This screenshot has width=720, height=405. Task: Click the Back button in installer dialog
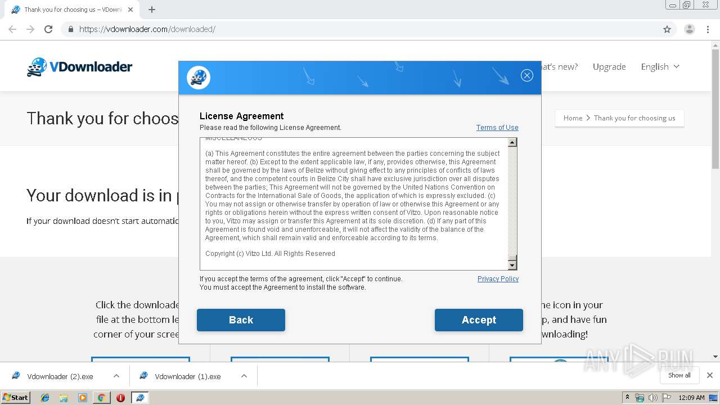tap(241, 319)
